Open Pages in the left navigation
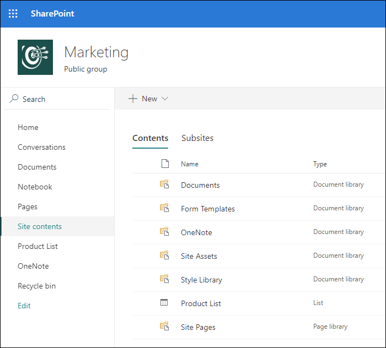Image resolution: width=386 pixels, height=348 pixels. pos(28,206)
